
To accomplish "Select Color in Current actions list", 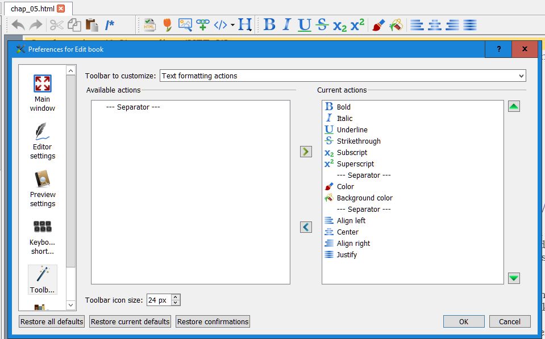I will (x=413, y=186).
